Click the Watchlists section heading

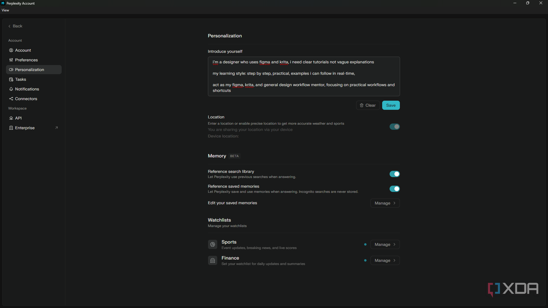pyautogui.click(x=219, y=220)
